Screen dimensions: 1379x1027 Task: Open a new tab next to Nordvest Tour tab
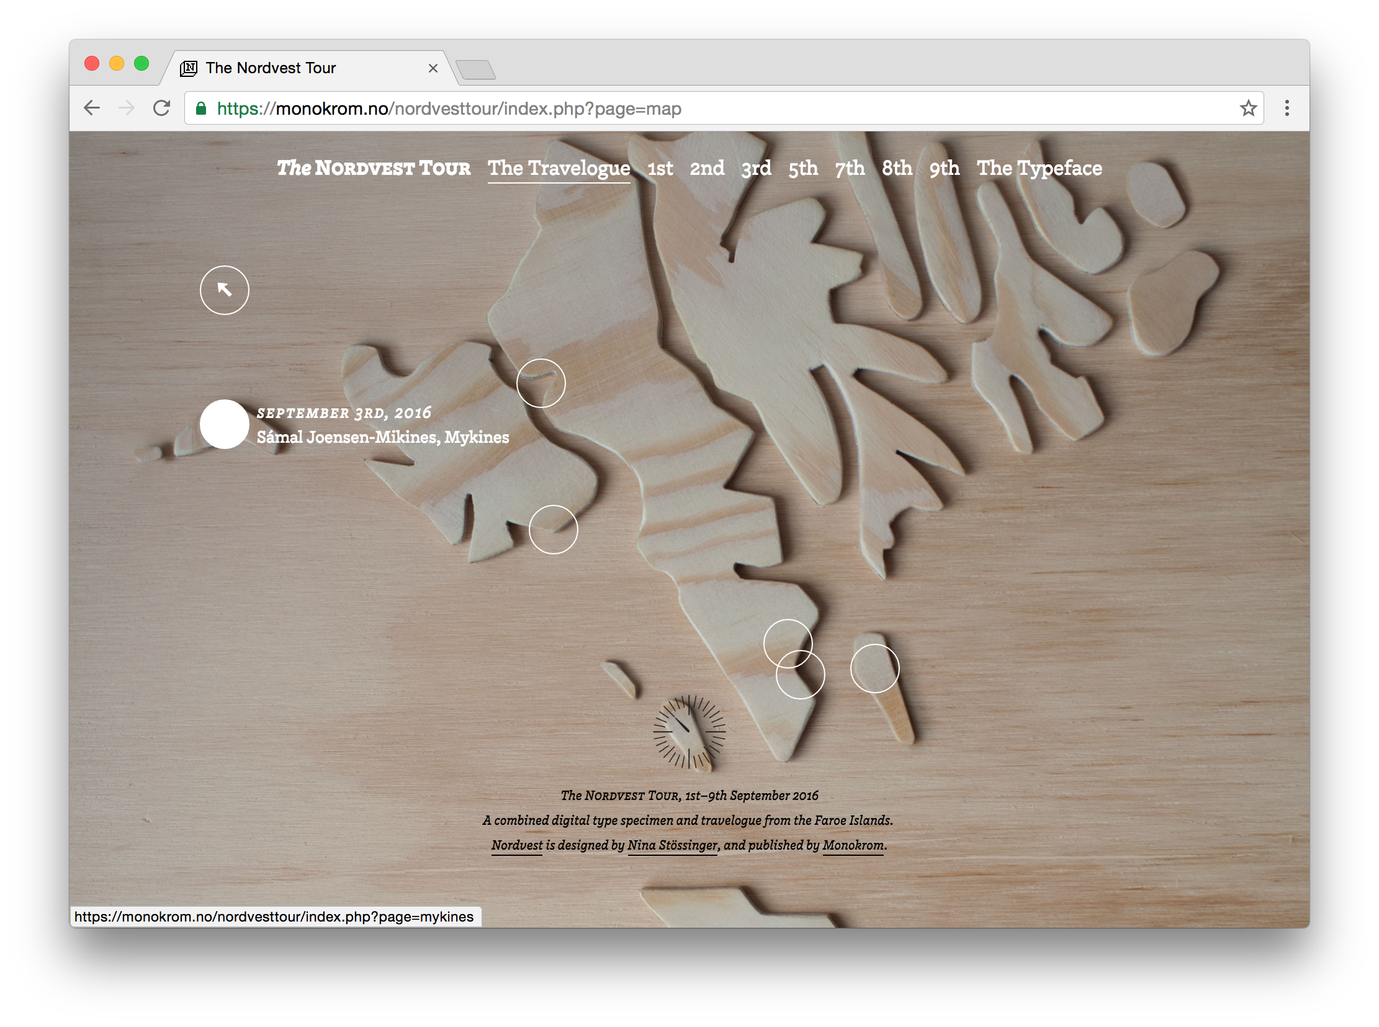[476, 69]
